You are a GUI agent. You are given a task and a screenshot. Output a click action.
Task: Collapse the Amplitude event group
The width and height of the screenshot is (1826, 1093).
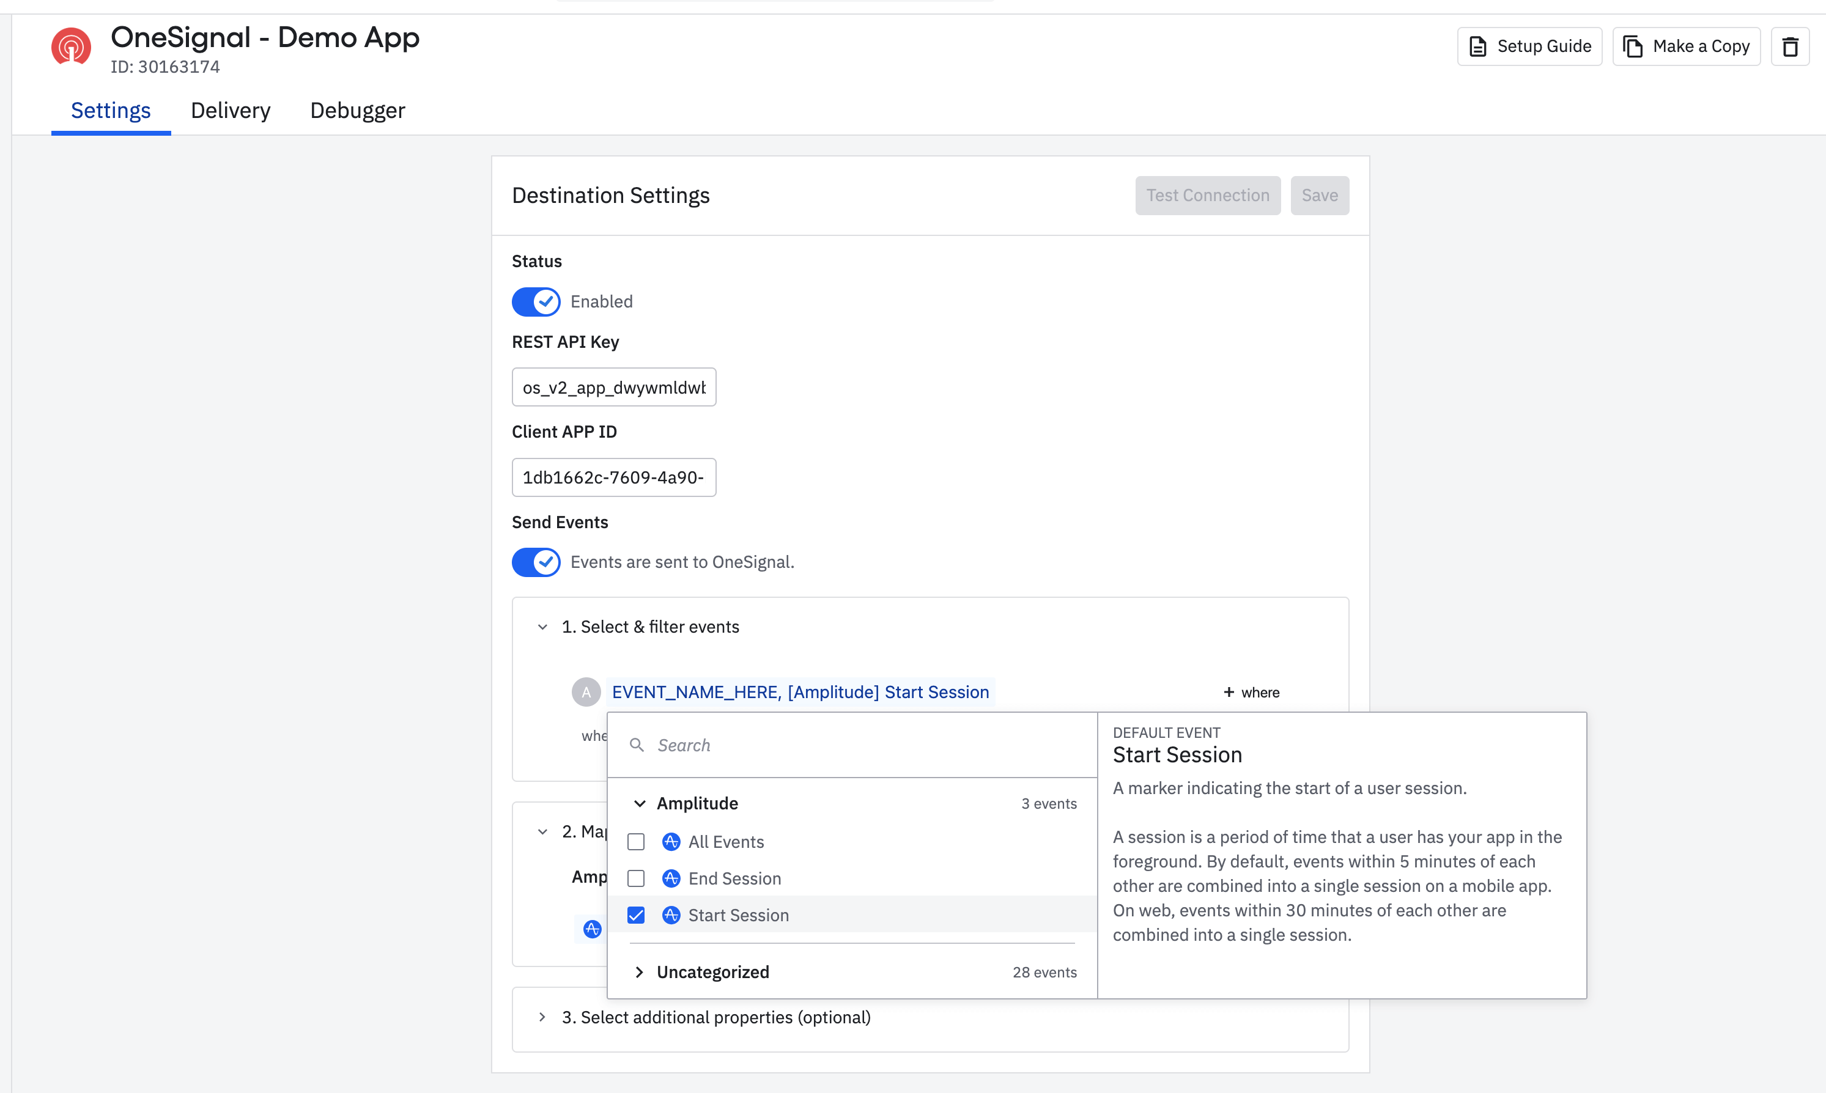coord(640,803)
